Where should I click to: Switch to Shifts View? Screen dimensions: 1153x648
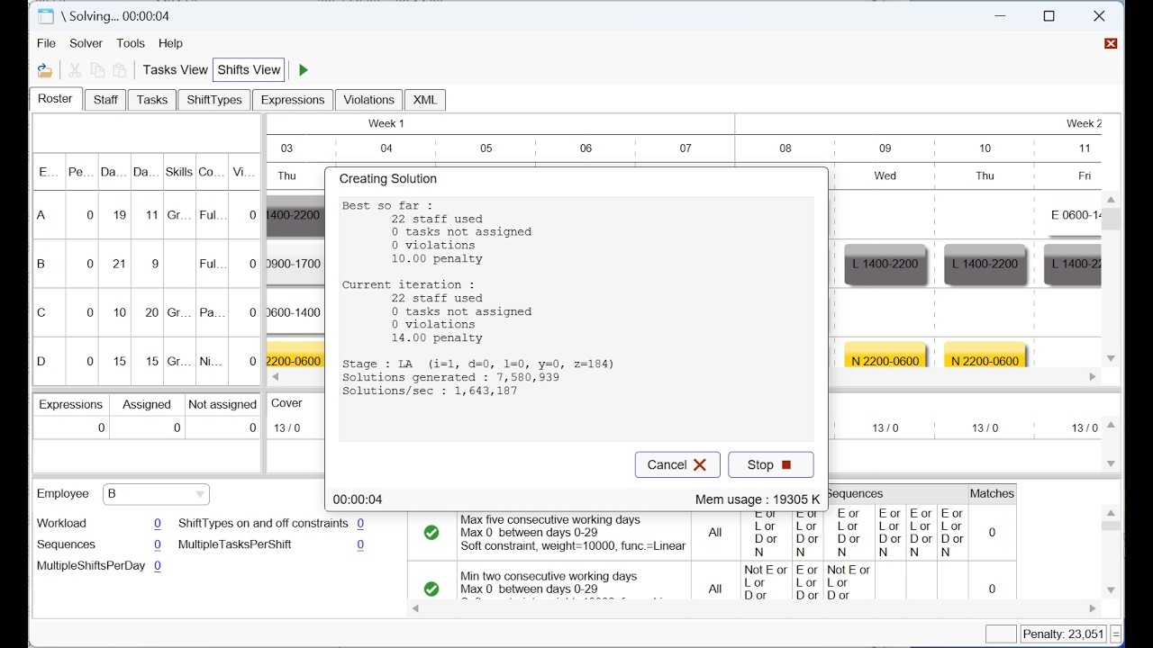(x=249, y=70)
